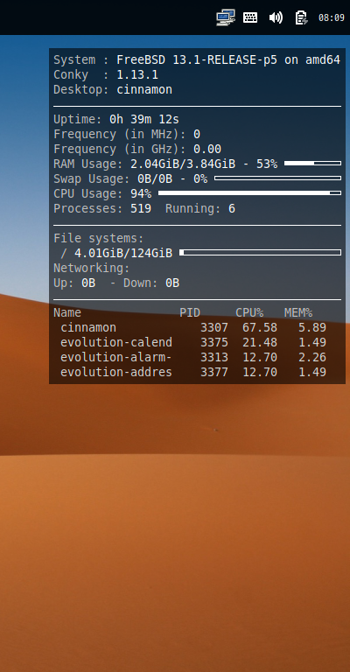
Task: Open the network connections tray icon
Action: pos(226,17)
